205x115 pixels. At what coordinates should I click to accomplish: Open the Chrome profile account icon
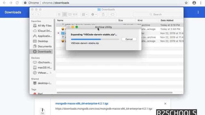click(x=194, y=3)
